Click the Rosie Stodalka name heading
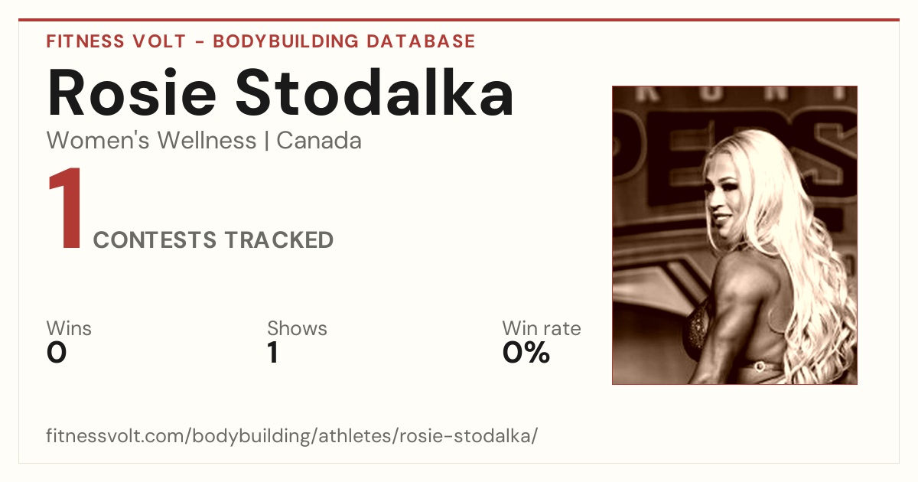This screenshot has width=918, height=482. coord(280,92)
